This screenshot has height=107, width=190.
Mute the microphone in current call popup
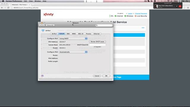(177, 6)
